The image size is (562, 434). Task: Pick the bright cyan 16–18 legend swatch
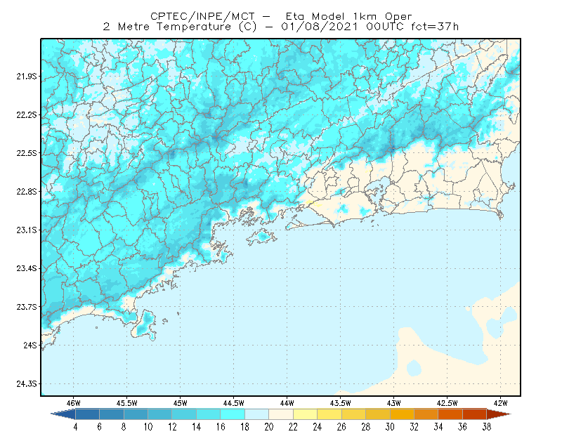click(x=233, y=414)
